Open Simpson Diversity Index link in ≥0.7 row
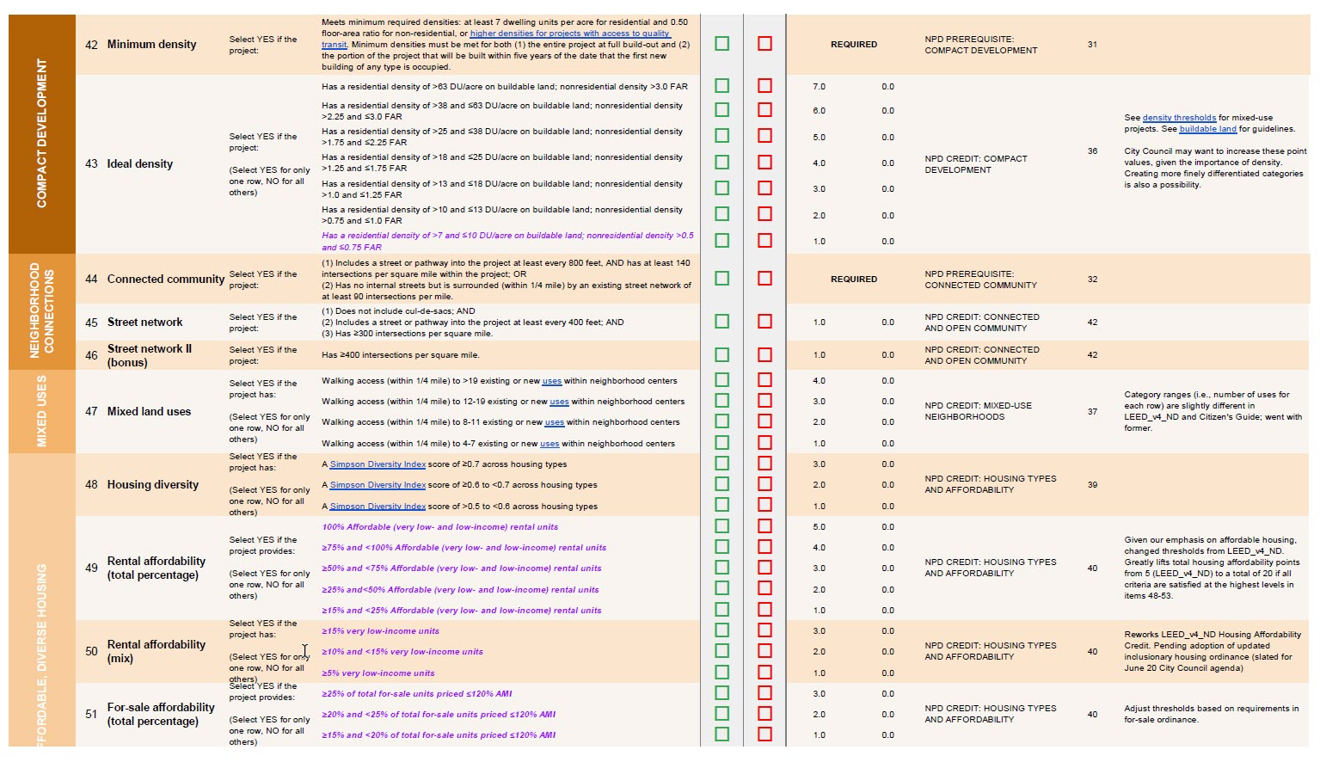Screen dimensions: 1320x762 tap(378, 464)
